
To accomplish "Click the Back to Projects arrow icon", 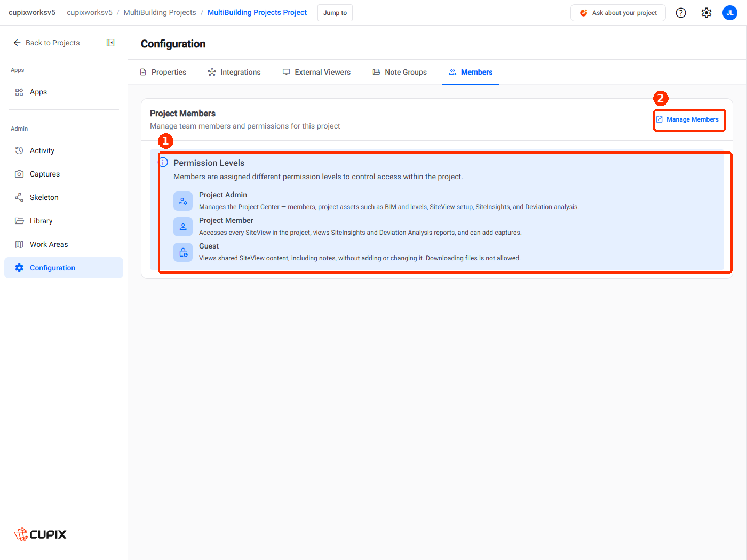I will click(17, 43).
